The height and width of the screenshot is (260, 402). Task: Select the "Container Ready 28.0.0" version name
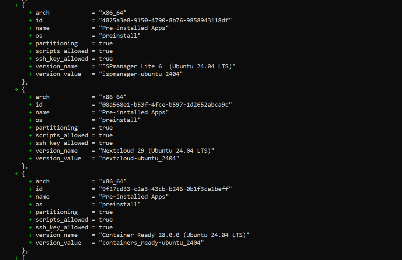[x=174, y=235]
